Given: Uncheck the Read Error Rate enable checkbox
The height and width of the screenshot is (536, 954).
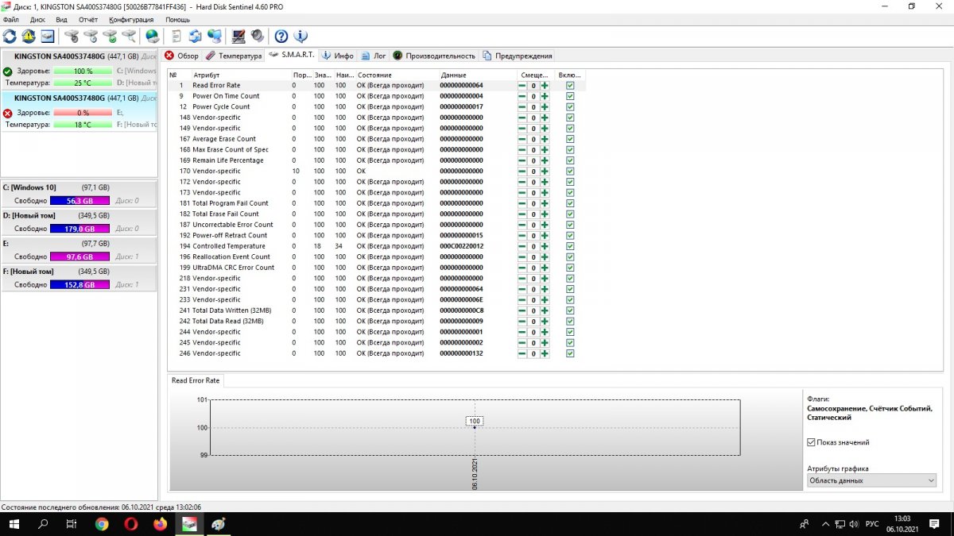Looking at the screenshot, I should point(570,85).
